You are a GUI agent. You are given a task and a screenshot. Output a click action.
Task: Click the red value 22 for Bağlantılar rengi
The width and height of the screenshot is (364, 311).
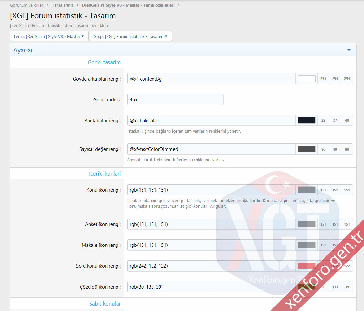(323, 120)
